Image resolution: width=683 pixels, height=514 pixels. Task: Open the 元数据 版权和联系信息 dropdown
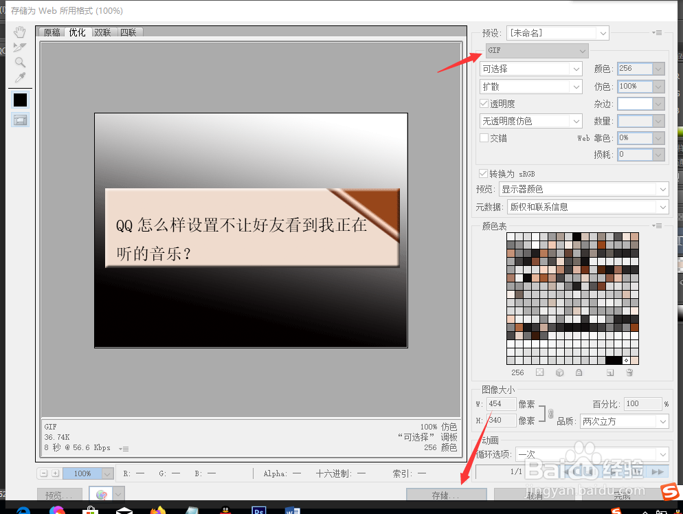(x=588, y=207)
